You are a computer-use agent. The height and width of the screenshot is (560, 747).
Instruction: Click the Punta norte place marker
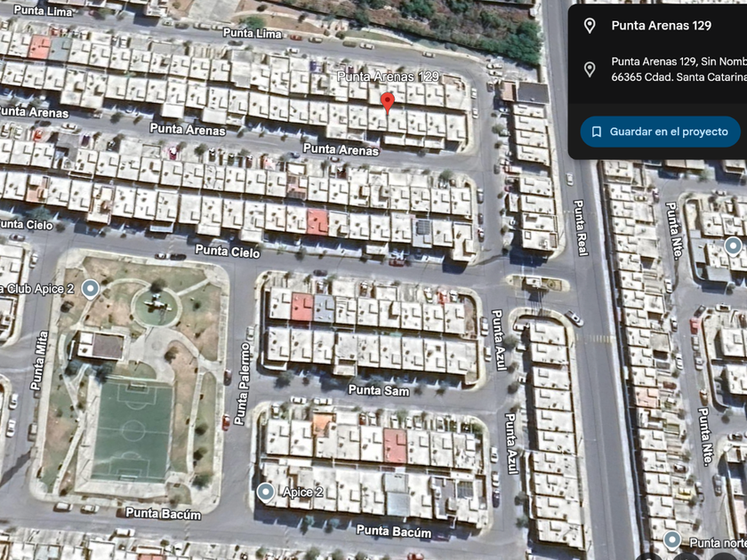click(x=672, y=541)
